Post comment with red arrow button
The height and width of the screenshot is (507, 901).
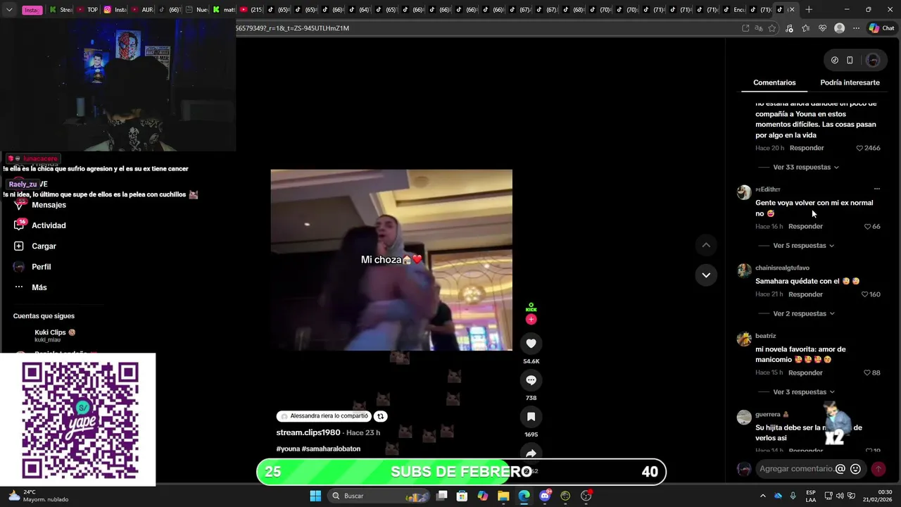click(878, 469)
